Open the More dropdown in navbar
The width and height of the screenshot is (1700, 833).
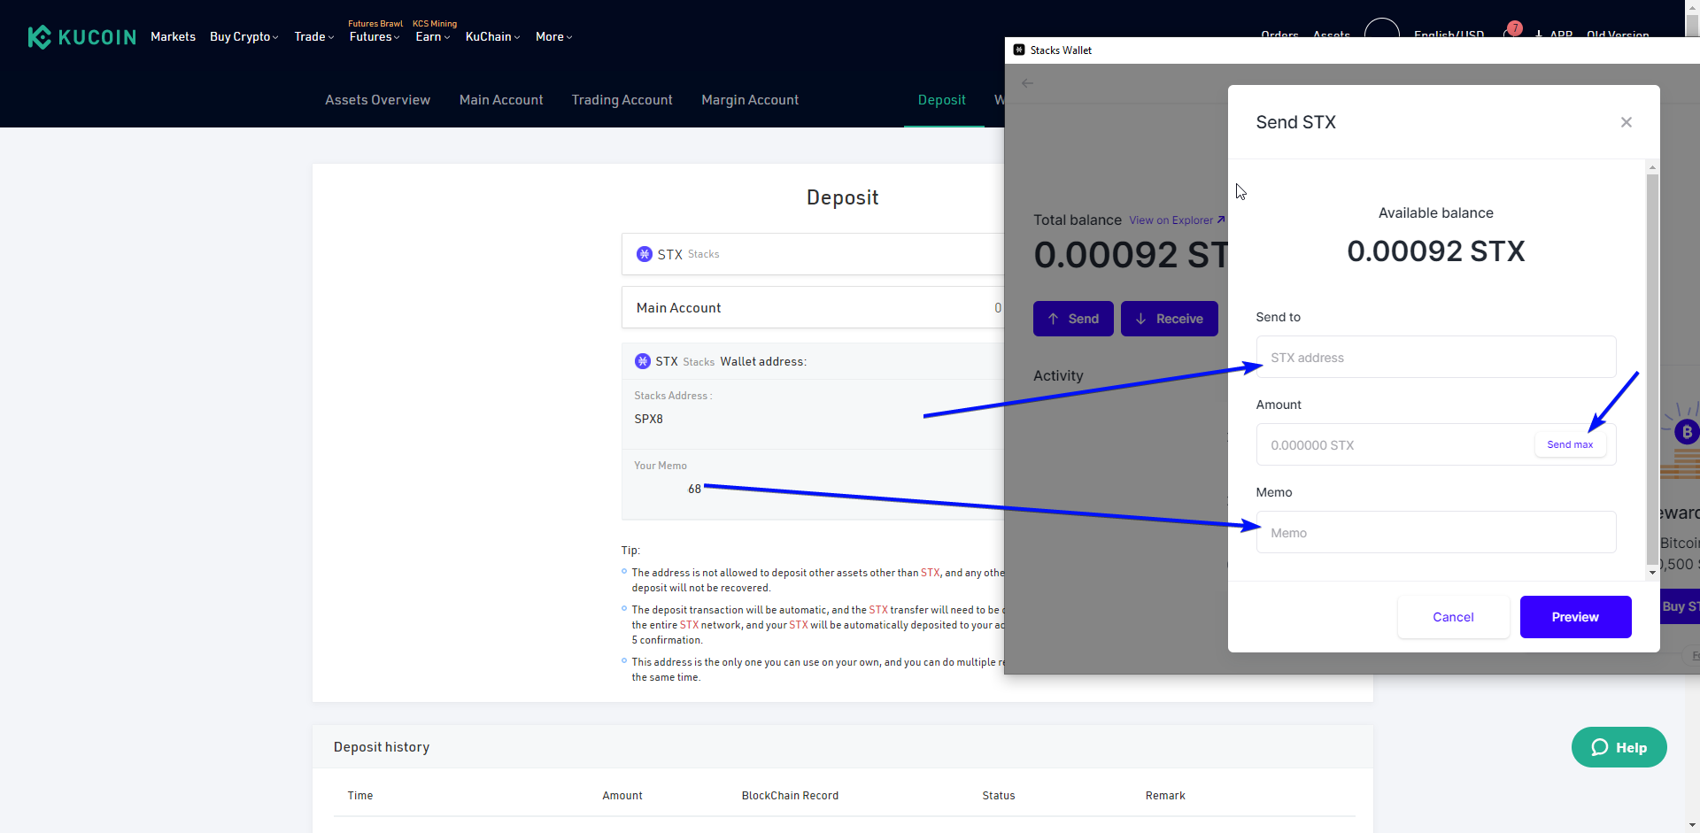click(553, 37)
